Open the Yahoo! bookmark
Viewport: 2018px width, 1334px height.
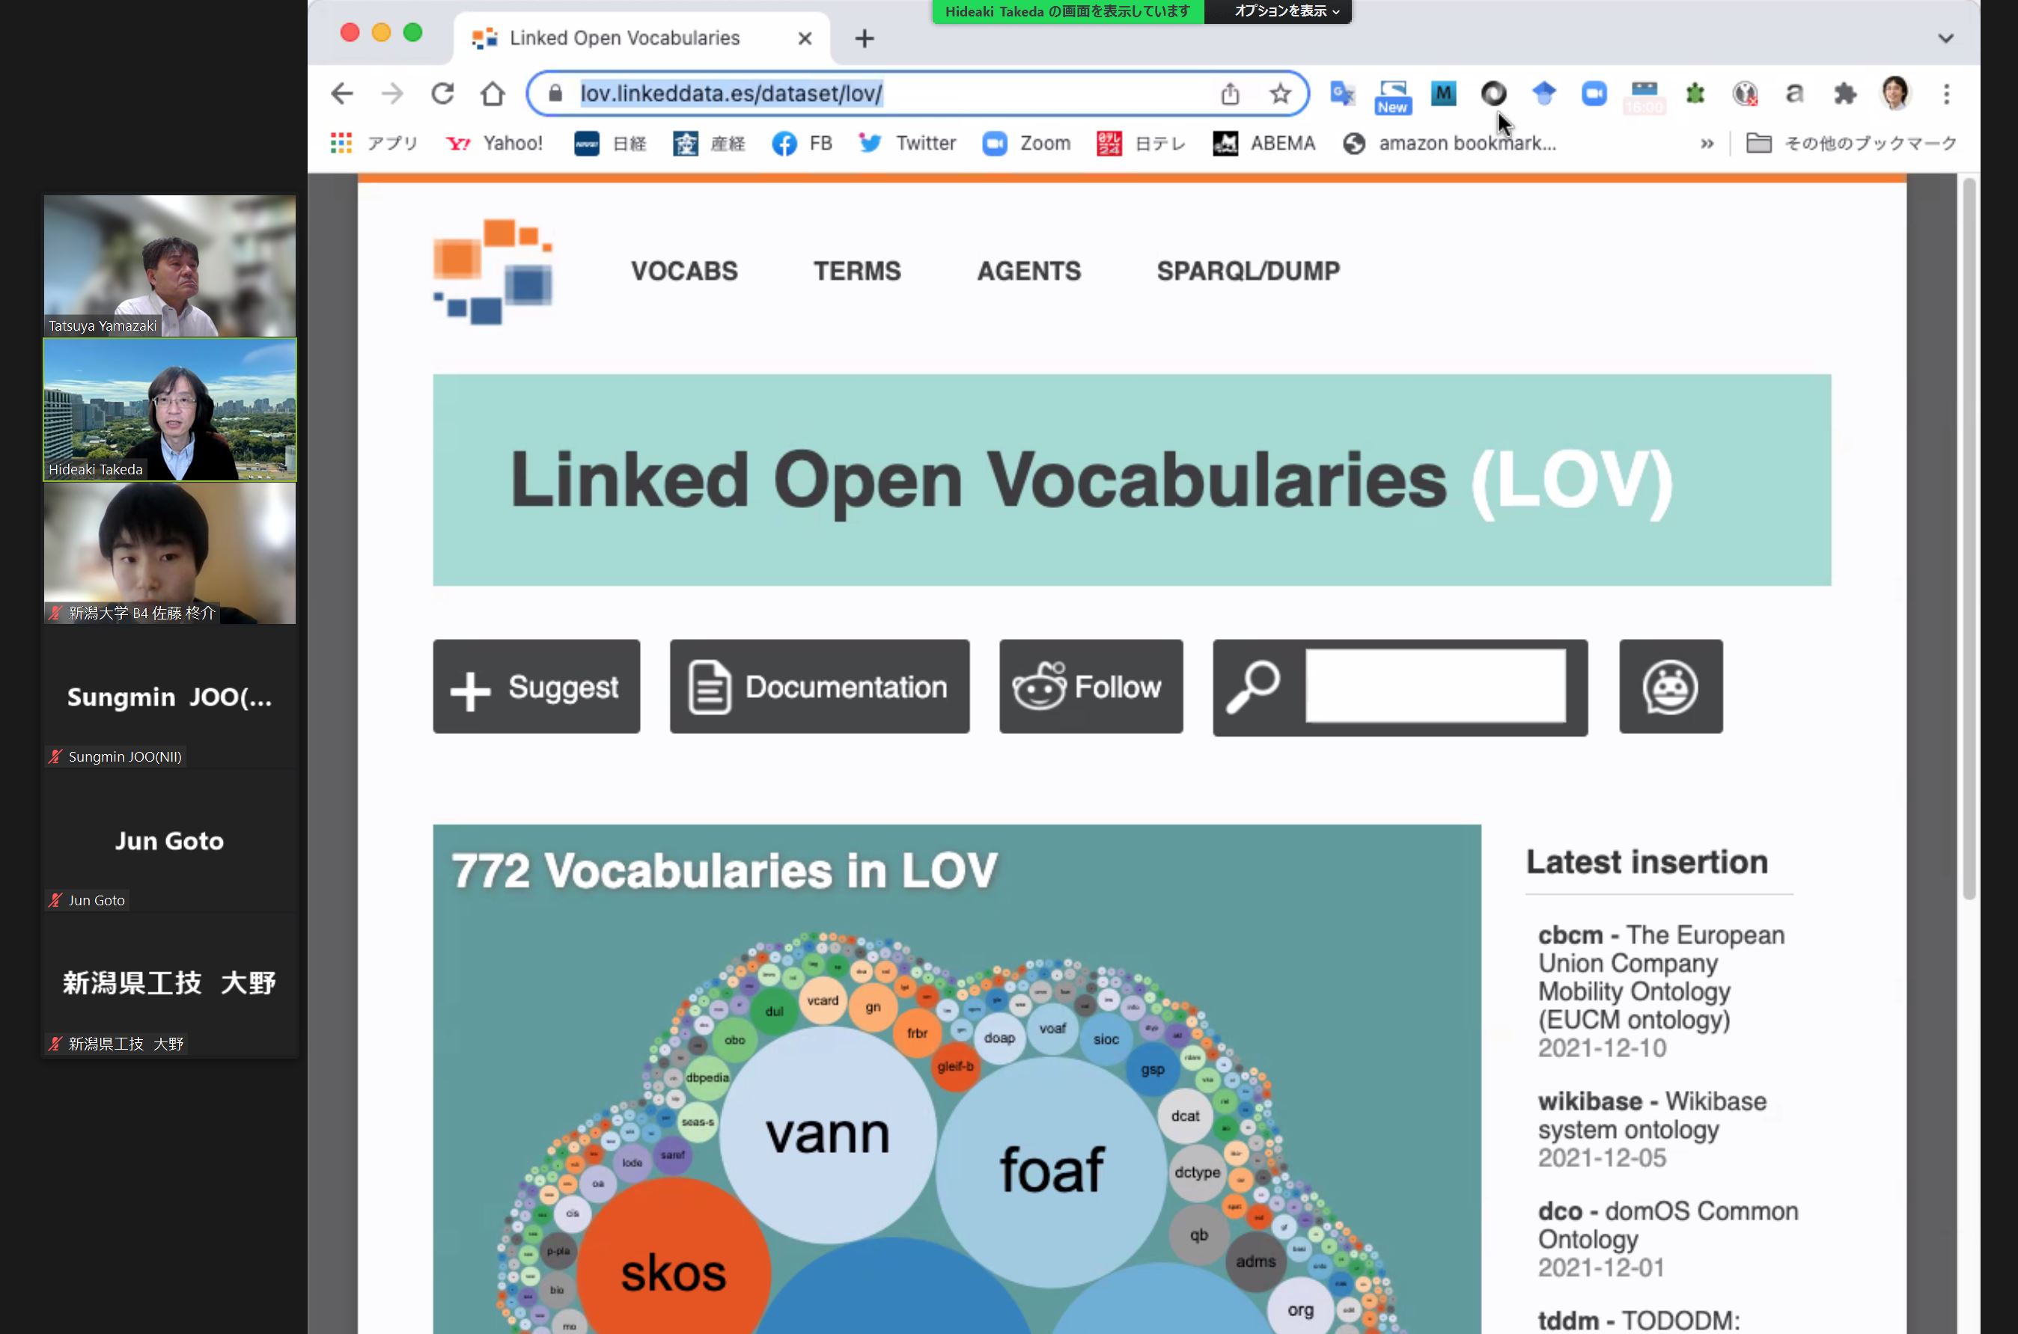click(x=495, y=143)
